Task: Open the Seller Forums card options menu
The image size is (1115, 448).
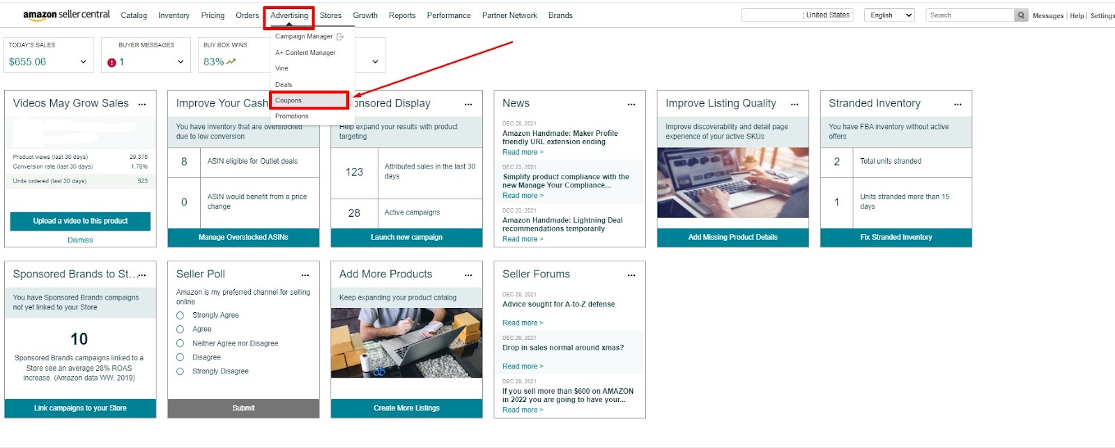Action: (631, 275)
